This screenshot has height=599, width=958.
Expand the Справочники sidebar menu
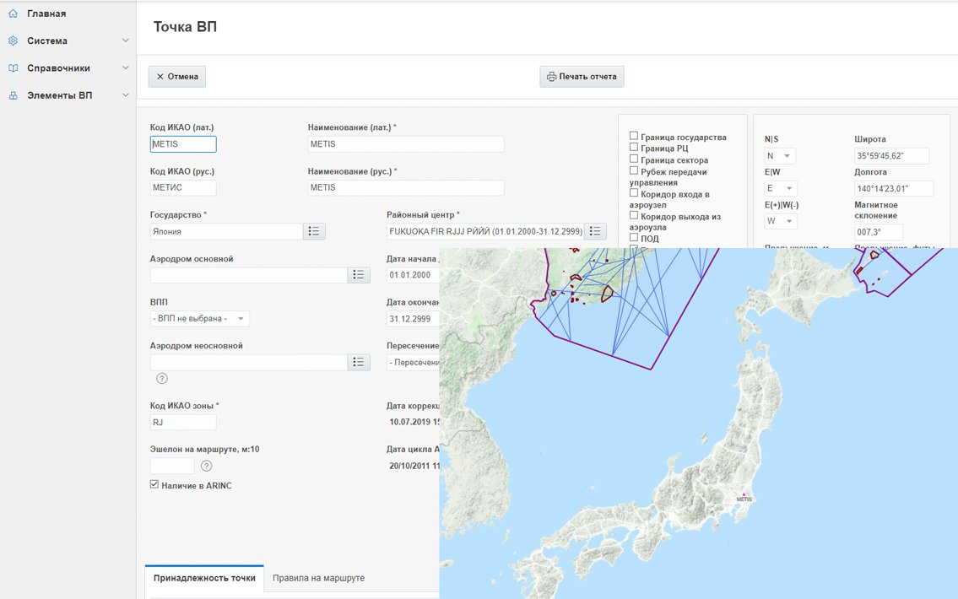(x=68, y=68)
